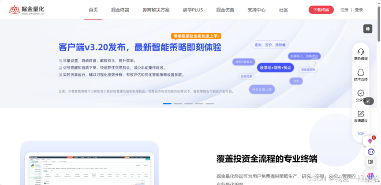Click the 注册 link

tap(344, 10)
